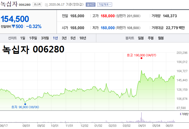Select the 1년 line chart period
The height and width of the screenshot is (129, 189).
(x=55, y=38)
